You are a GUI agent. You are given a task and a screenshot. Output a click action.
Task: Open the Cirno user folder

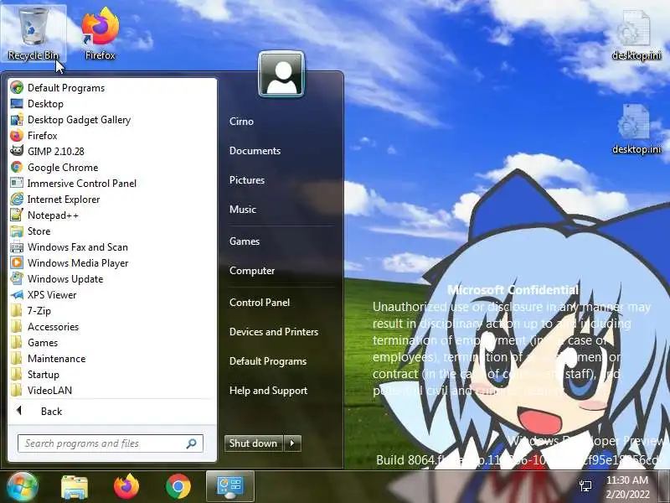pyautogui.click(x=241, y=122)
